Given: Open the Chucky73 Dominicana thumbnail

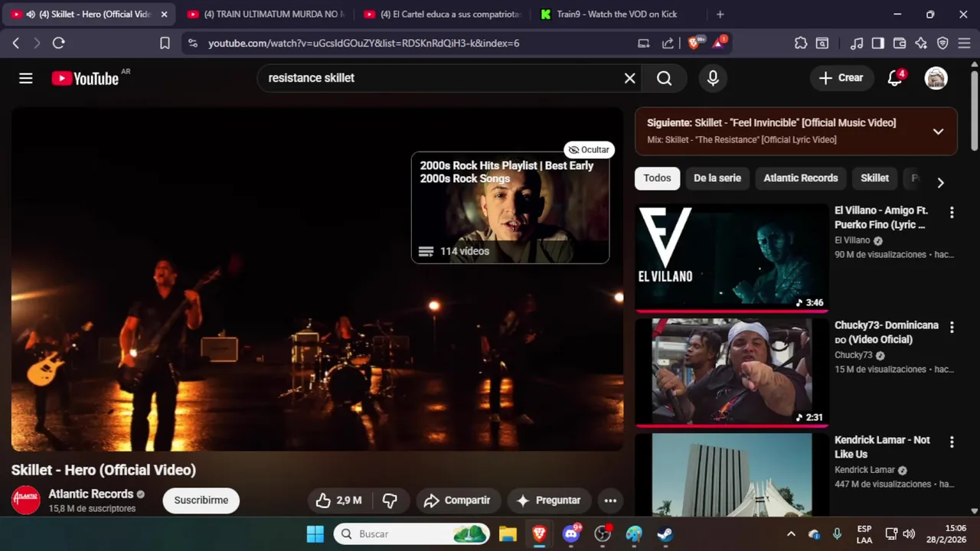Looking at the screenshot, I should pyautogui.click(x=731, y=372).
